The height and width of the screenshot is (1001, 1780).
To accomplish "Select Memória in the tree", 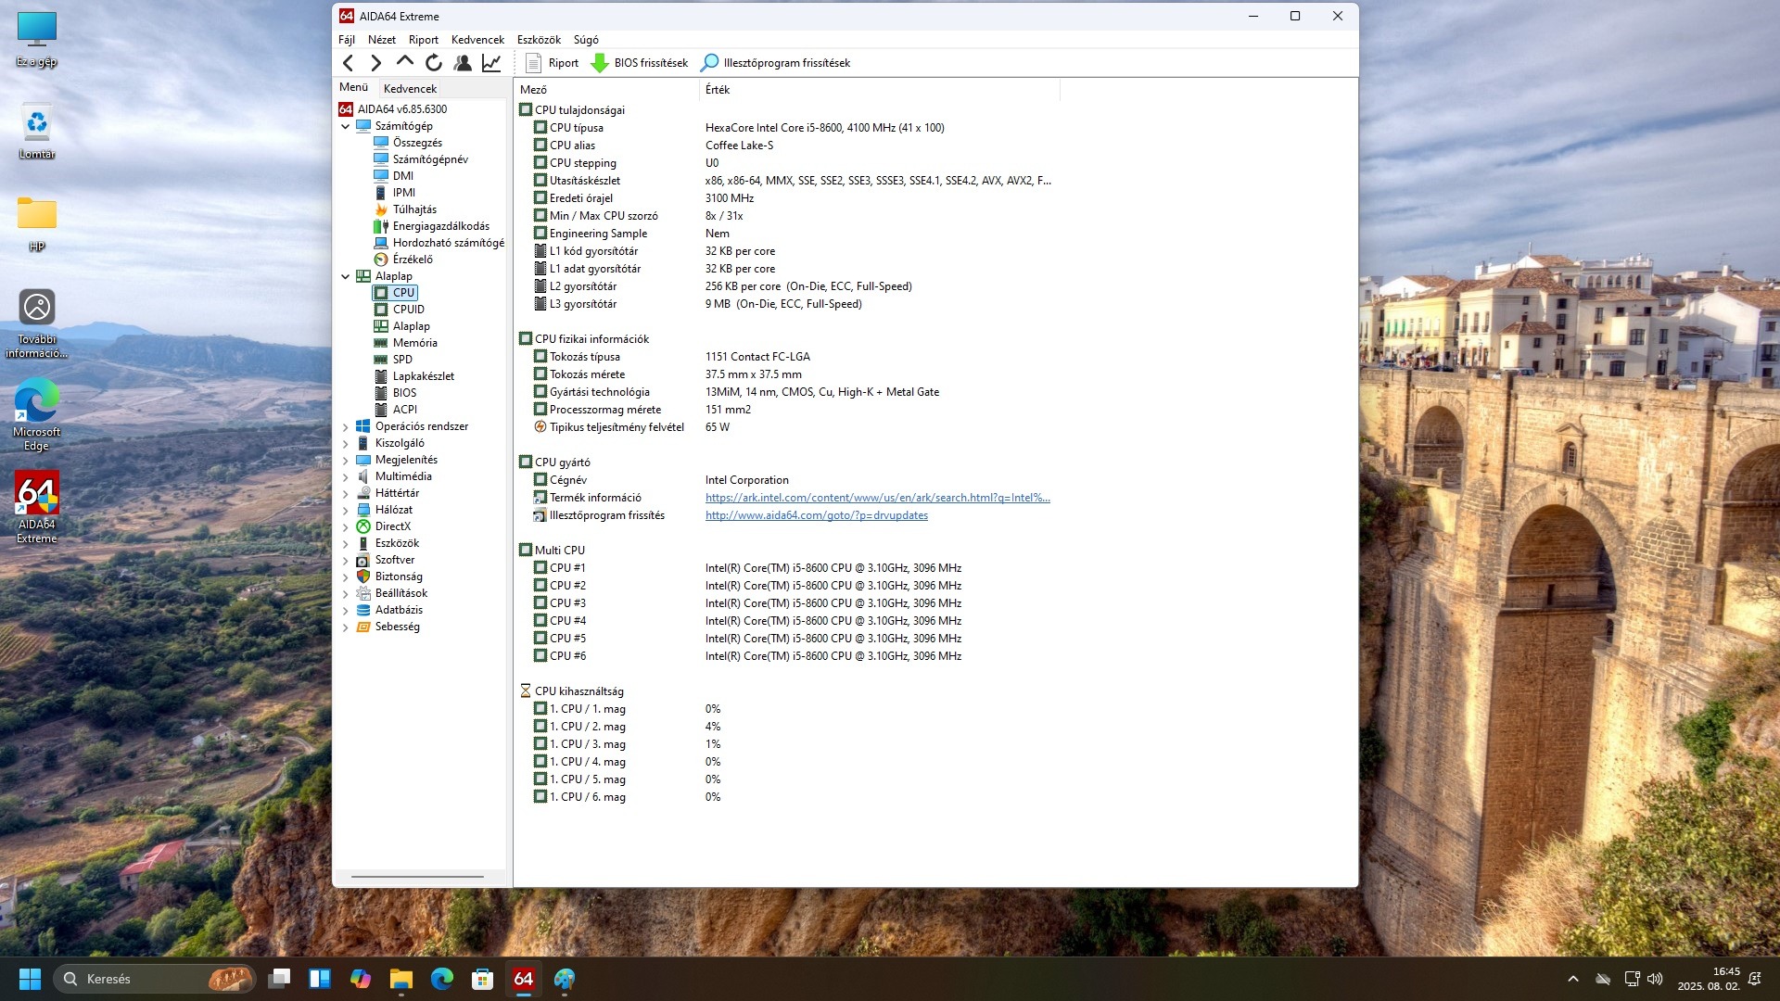I will click(414, 343).
